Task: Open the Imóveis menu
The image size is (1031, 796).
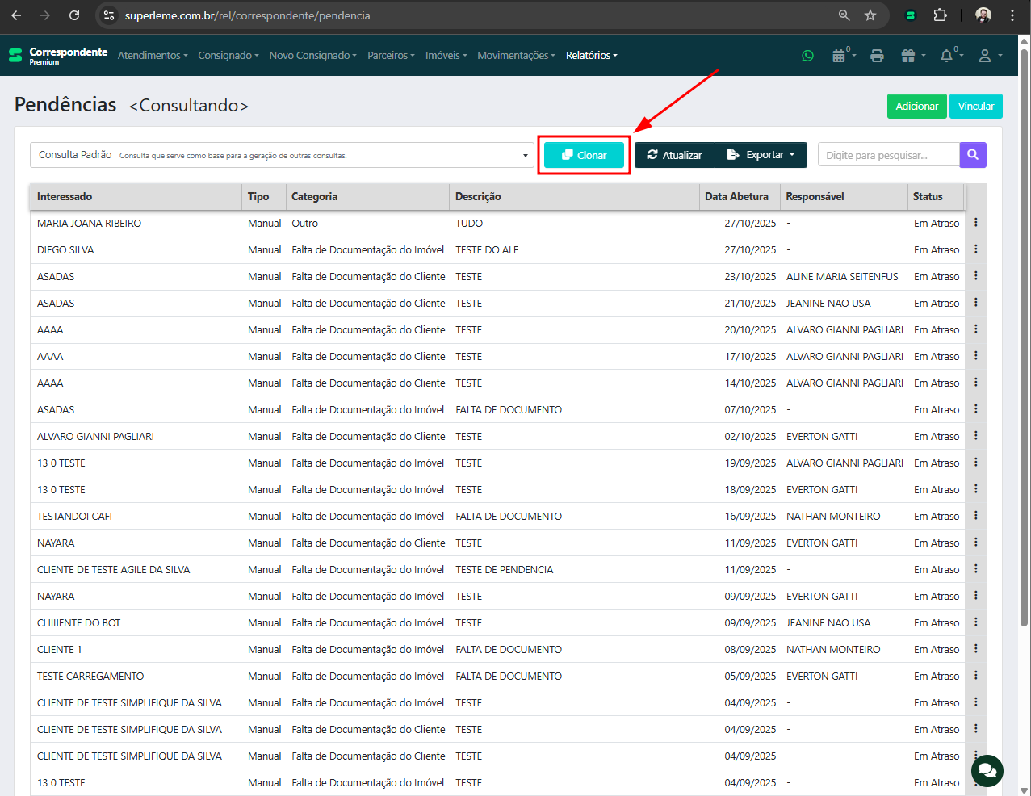Action: click(x=446, y=56)
